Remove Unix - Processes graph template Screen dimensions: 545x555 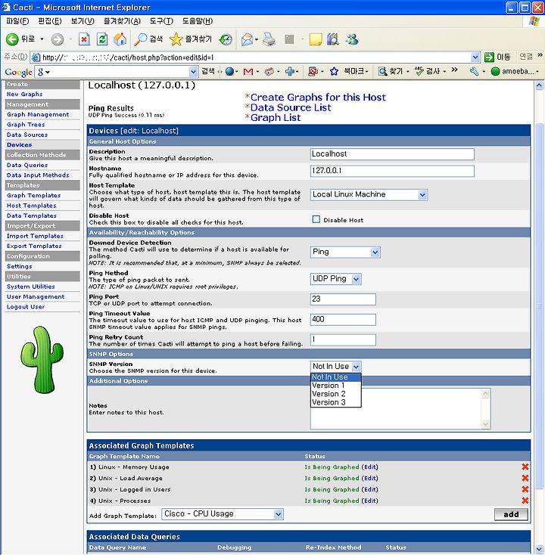tap(525, 501)
